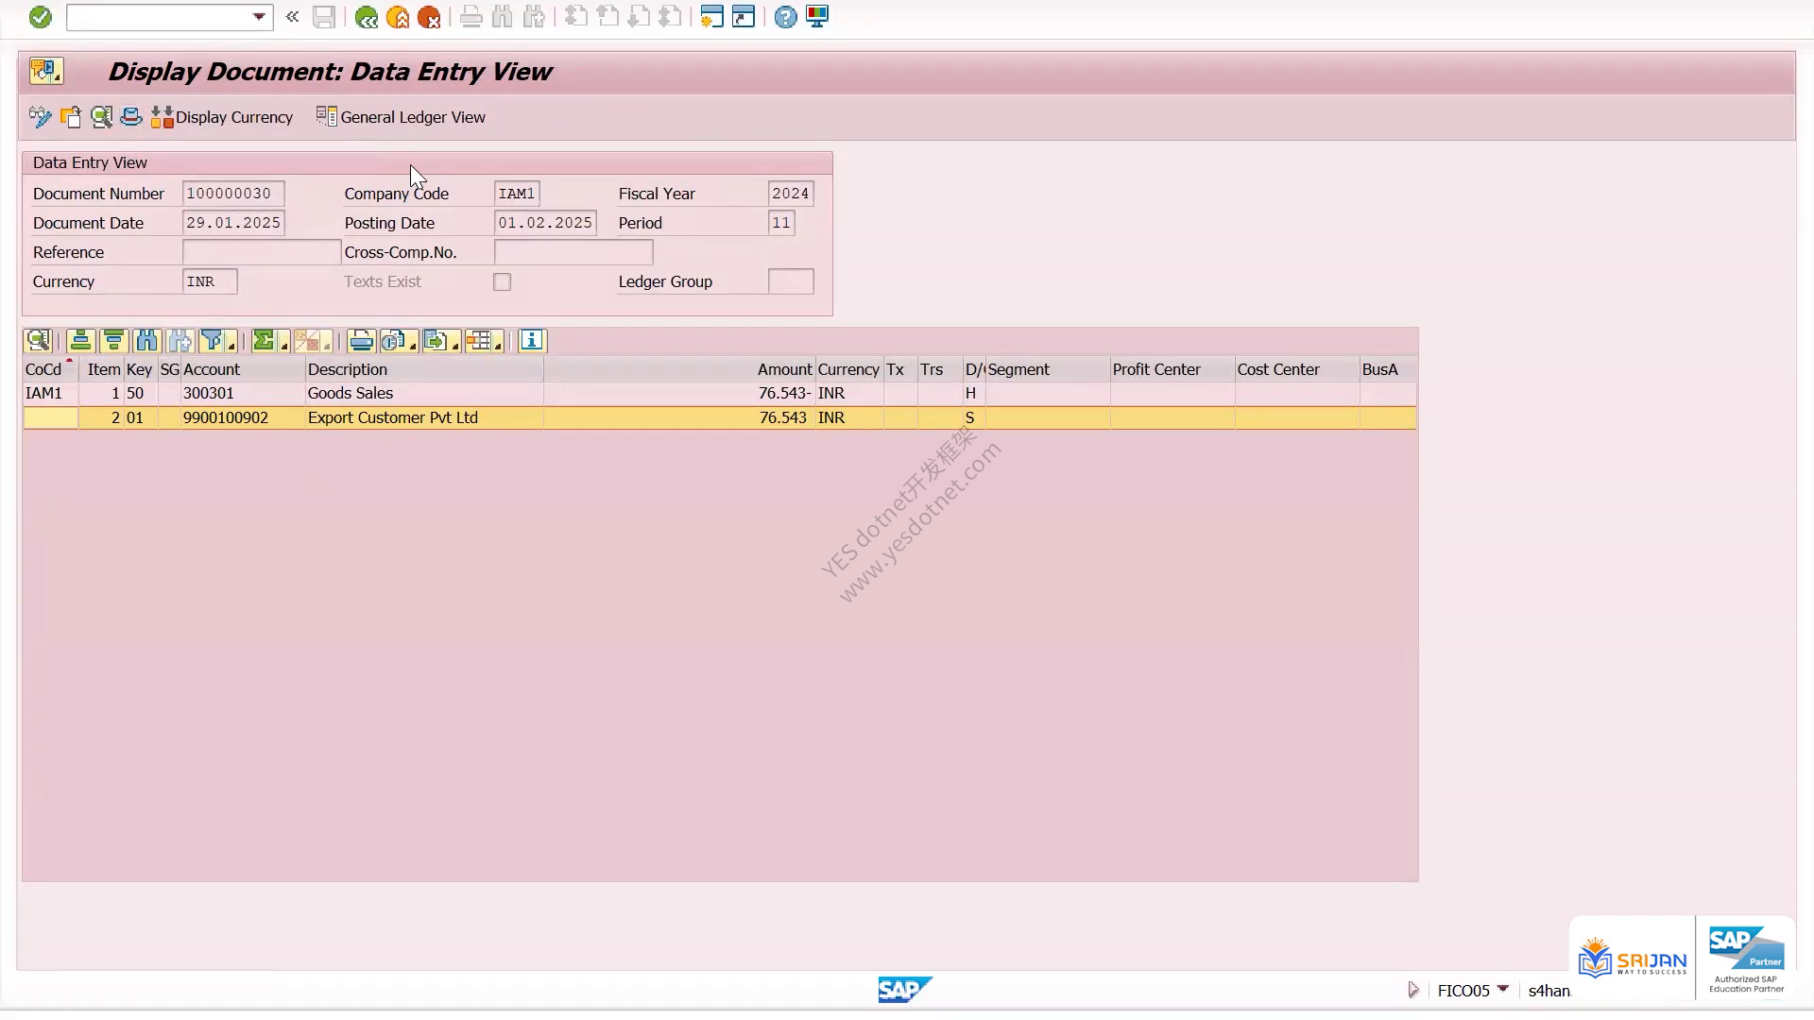The image size is (1814, 1020).
Task: Click the Posting Date field
Action: 545,223
